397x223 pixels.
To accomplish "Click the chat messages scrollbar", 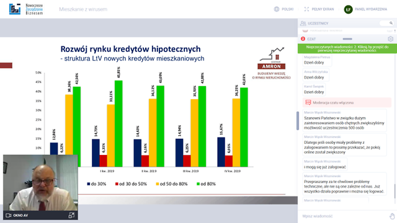I will (x=395, y=191).
